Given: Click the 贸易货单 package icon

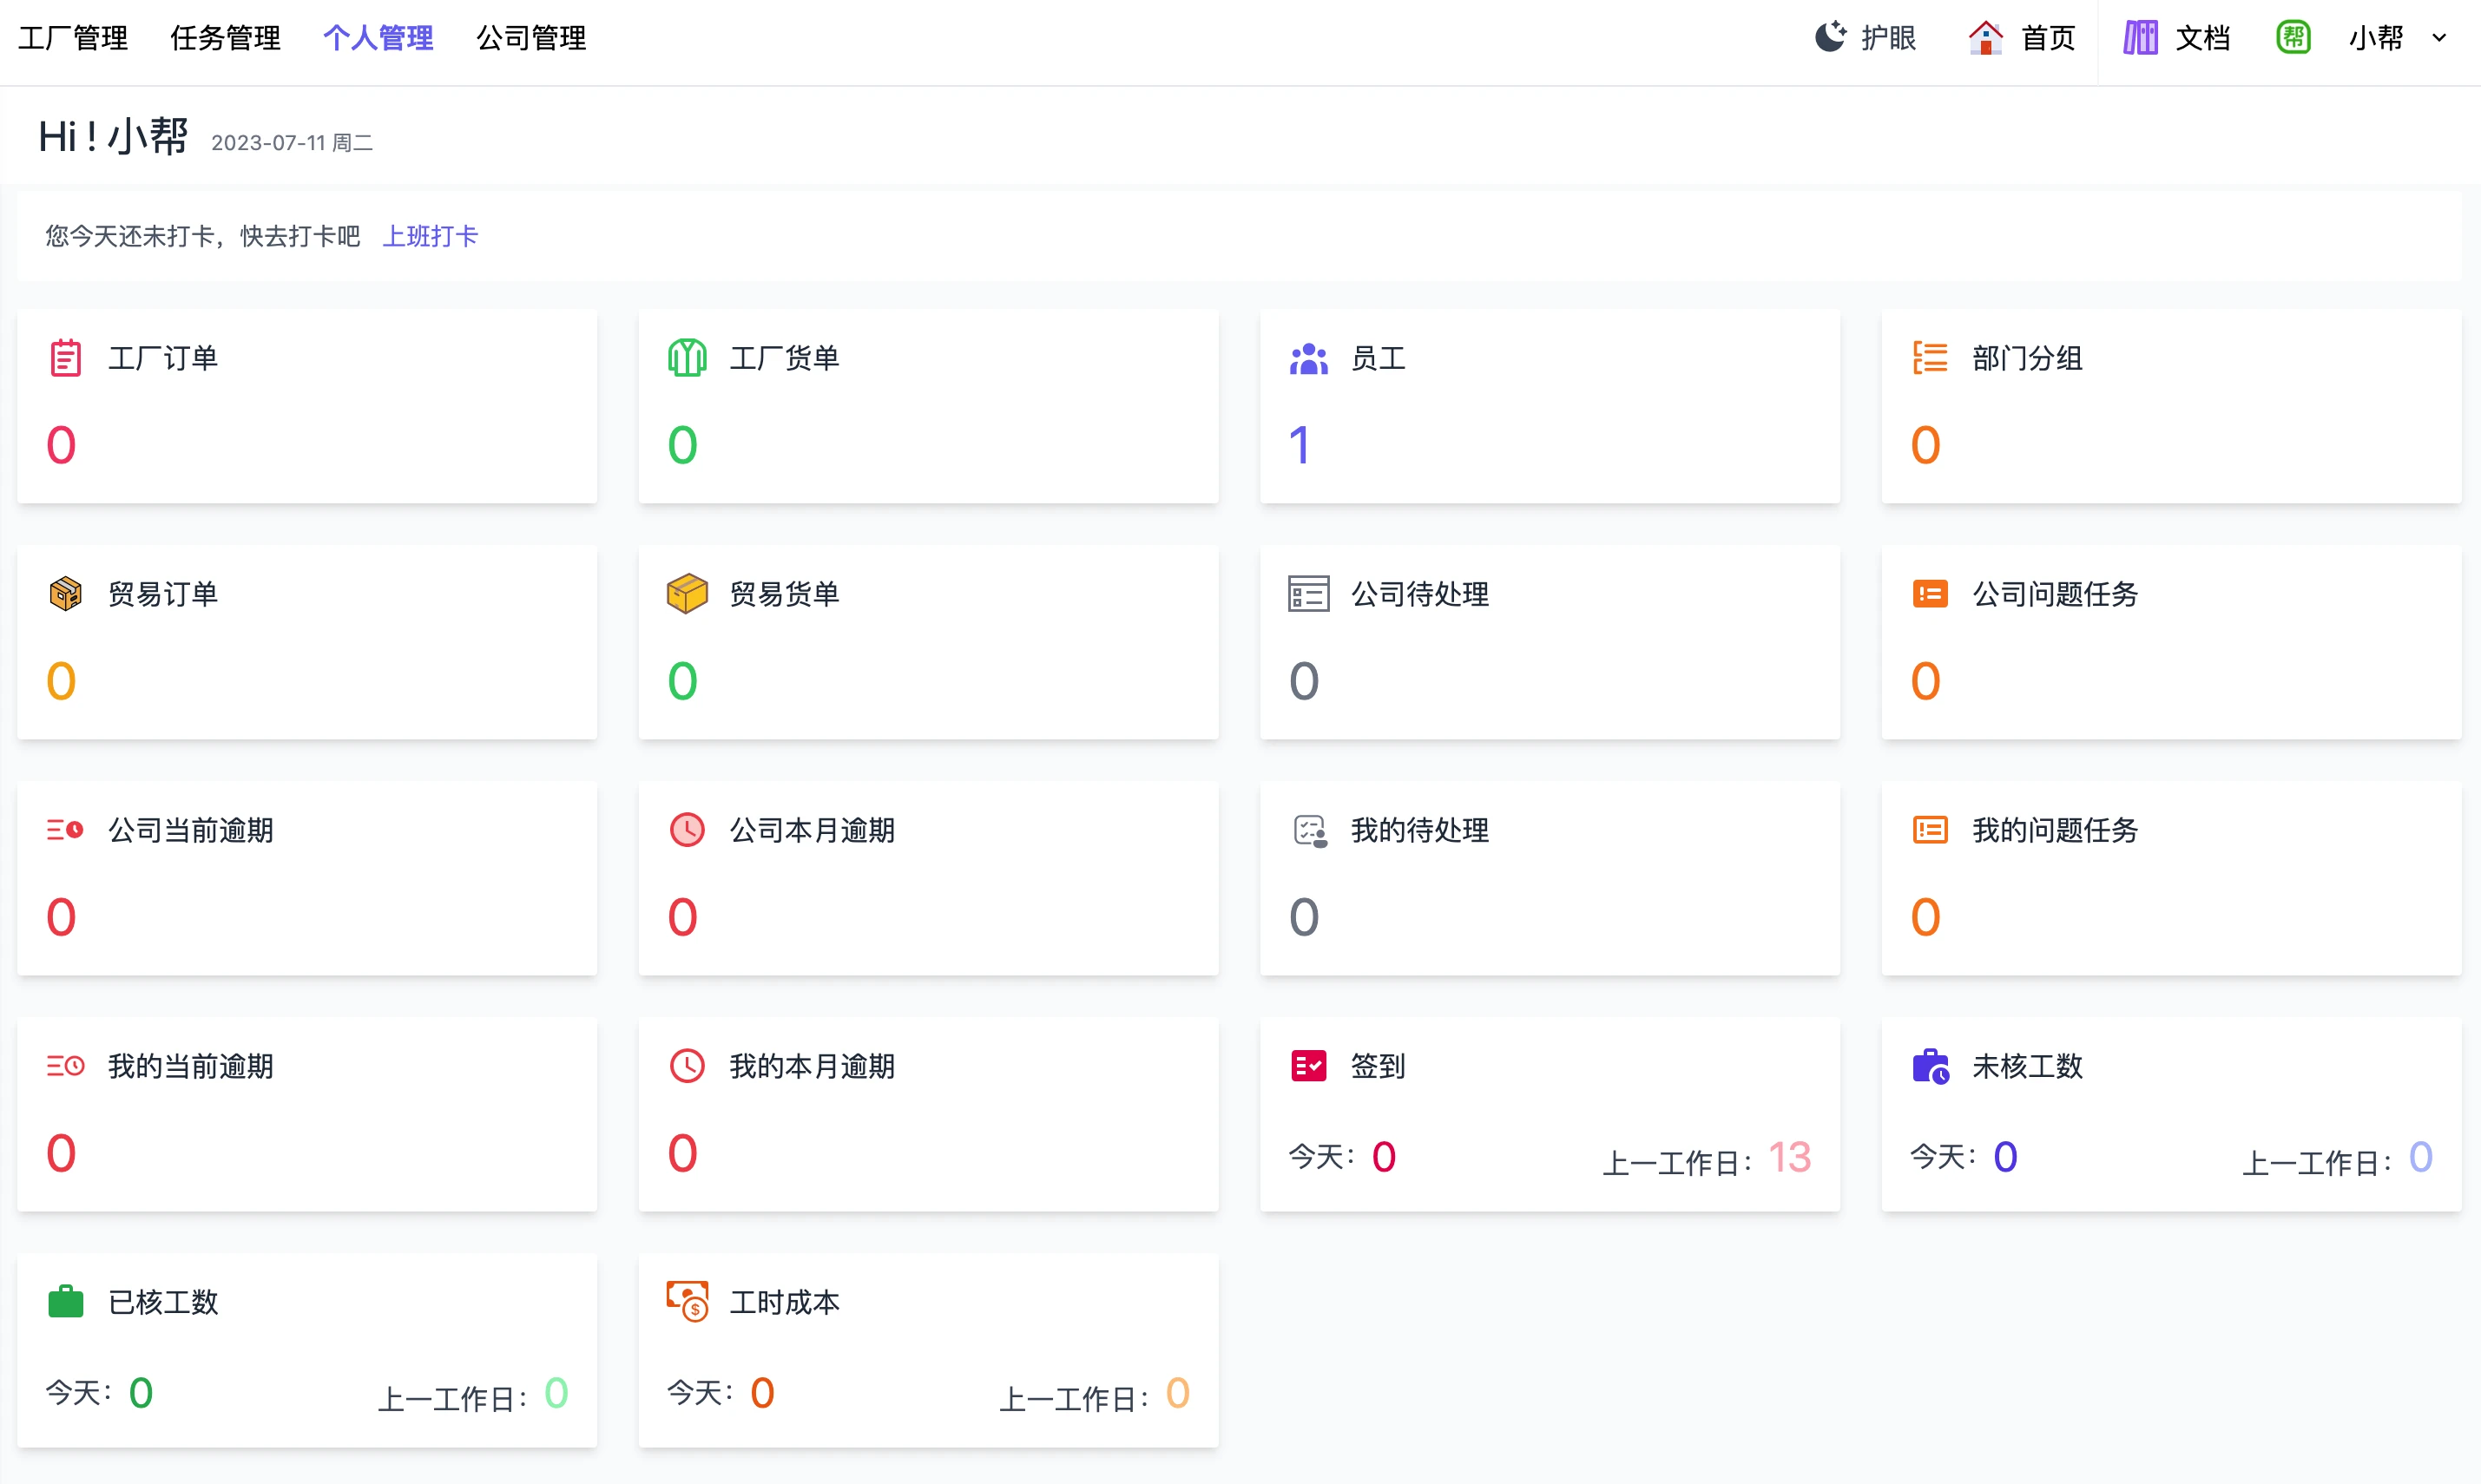Looking at the screenshot, I should 687,593.
